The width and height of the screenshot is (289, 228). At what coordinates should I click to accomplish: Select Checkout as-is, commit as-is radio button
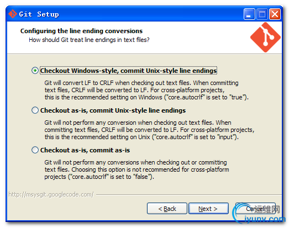pyautogui.click(x=35, y=150)
